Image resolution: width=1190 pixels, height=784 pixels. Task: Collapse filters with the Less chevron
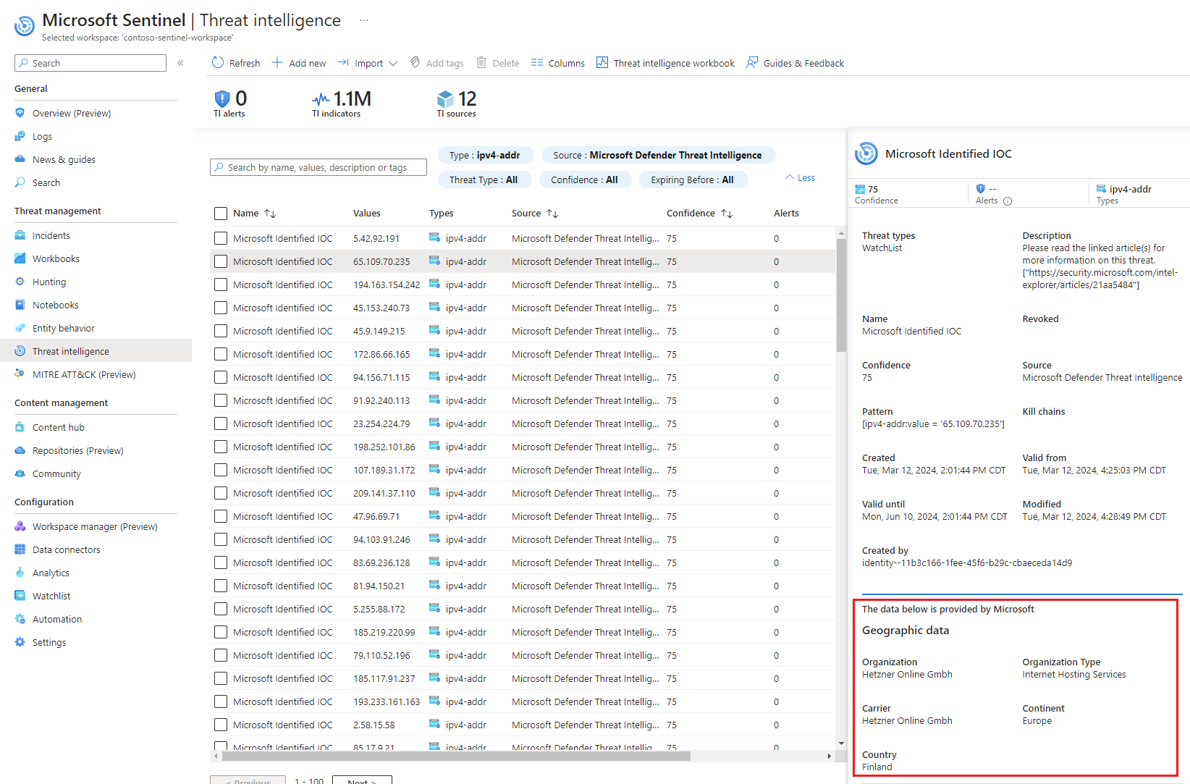pyautogui.click(x=800, y=177)
